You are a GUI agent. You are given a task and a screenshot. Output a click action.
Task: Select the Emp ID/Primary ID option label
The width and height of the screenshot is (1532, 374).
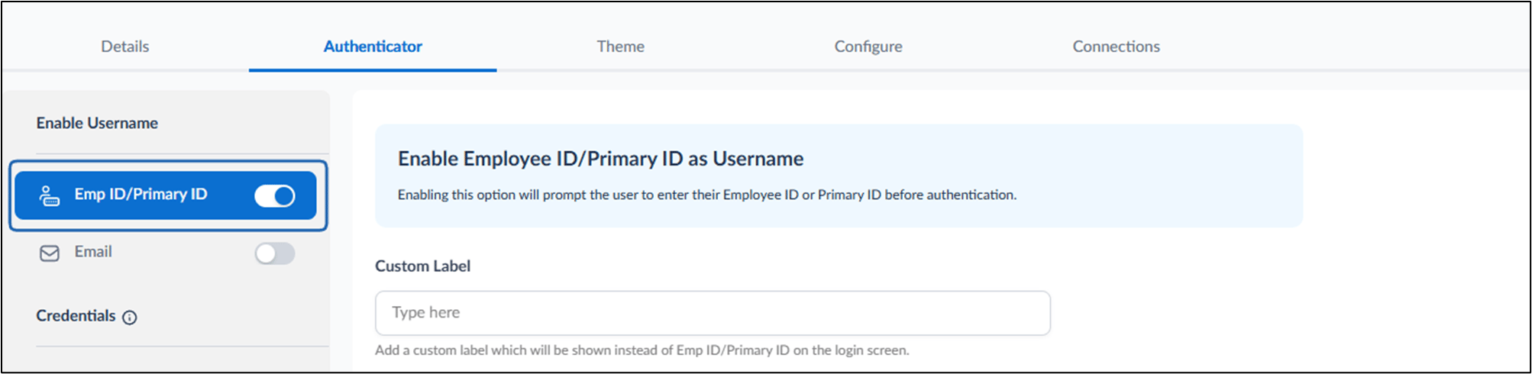click(141, 194)
